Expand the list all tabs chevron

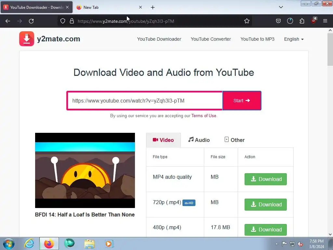tap(281, 7)
